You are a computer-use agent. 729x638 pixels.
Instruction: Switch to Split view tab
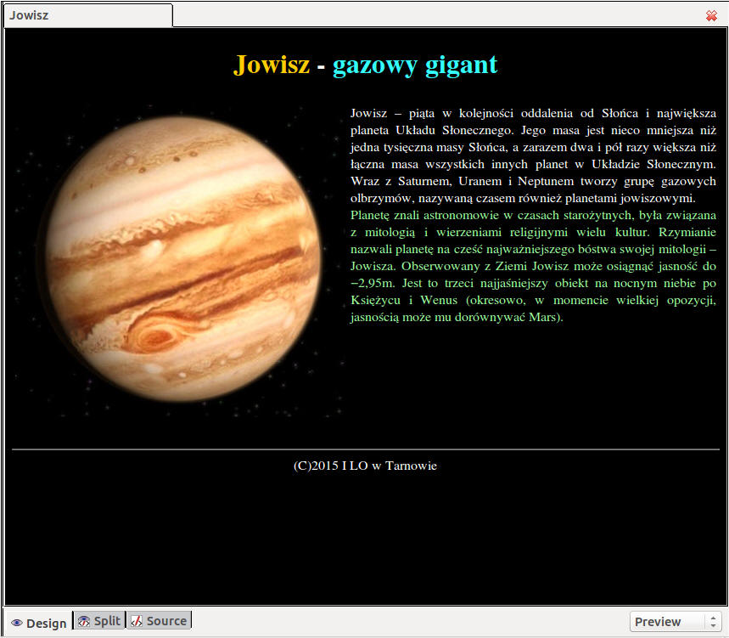click(x=98, y=621)
